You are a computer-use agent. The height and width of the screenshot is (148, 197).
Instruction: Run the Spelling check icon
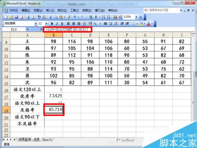(x=39, y=17)
